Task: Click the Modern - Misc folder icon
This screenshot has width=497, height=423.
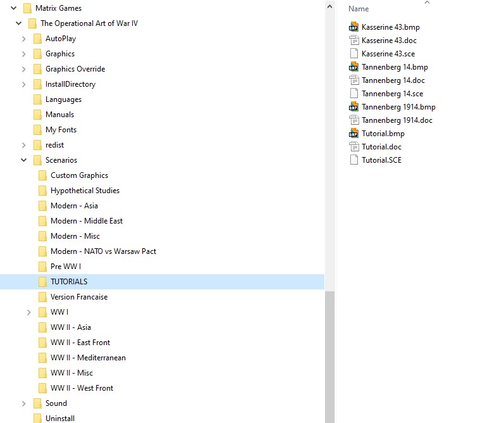Action: (x=42, y=236)
